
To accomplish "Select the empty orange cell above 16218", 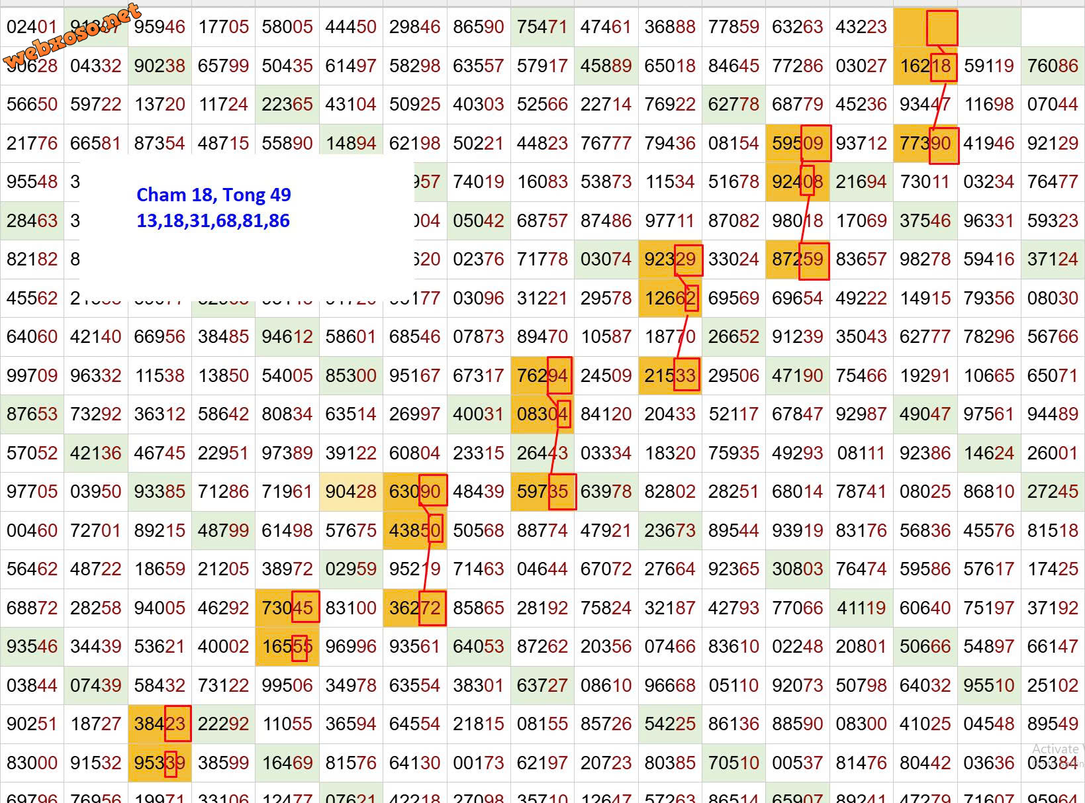I will pyautogui.click(x=925, y=28).
